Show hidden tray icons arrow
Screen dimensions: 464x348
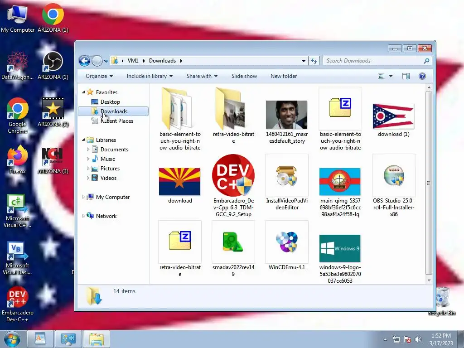[385, 340]
